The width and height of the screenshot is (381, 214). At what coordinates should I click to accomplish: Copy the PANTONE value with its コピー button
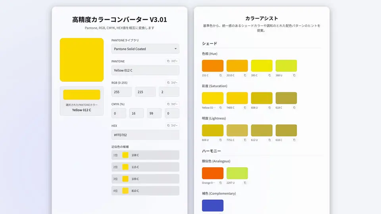[172, 61]
